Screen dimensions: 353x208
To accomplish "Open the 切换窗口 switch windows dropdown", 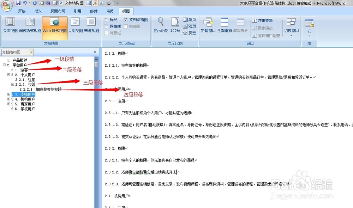I will (291, 27).
